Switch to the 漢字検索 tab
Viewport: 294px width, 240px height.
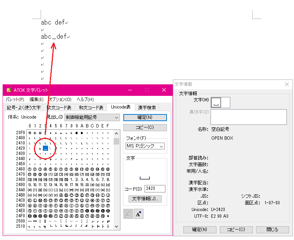coord(147,107)
